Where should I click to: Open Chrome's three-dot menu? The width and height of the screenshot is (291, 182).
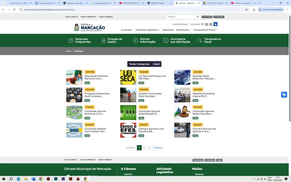coord(288,9)
